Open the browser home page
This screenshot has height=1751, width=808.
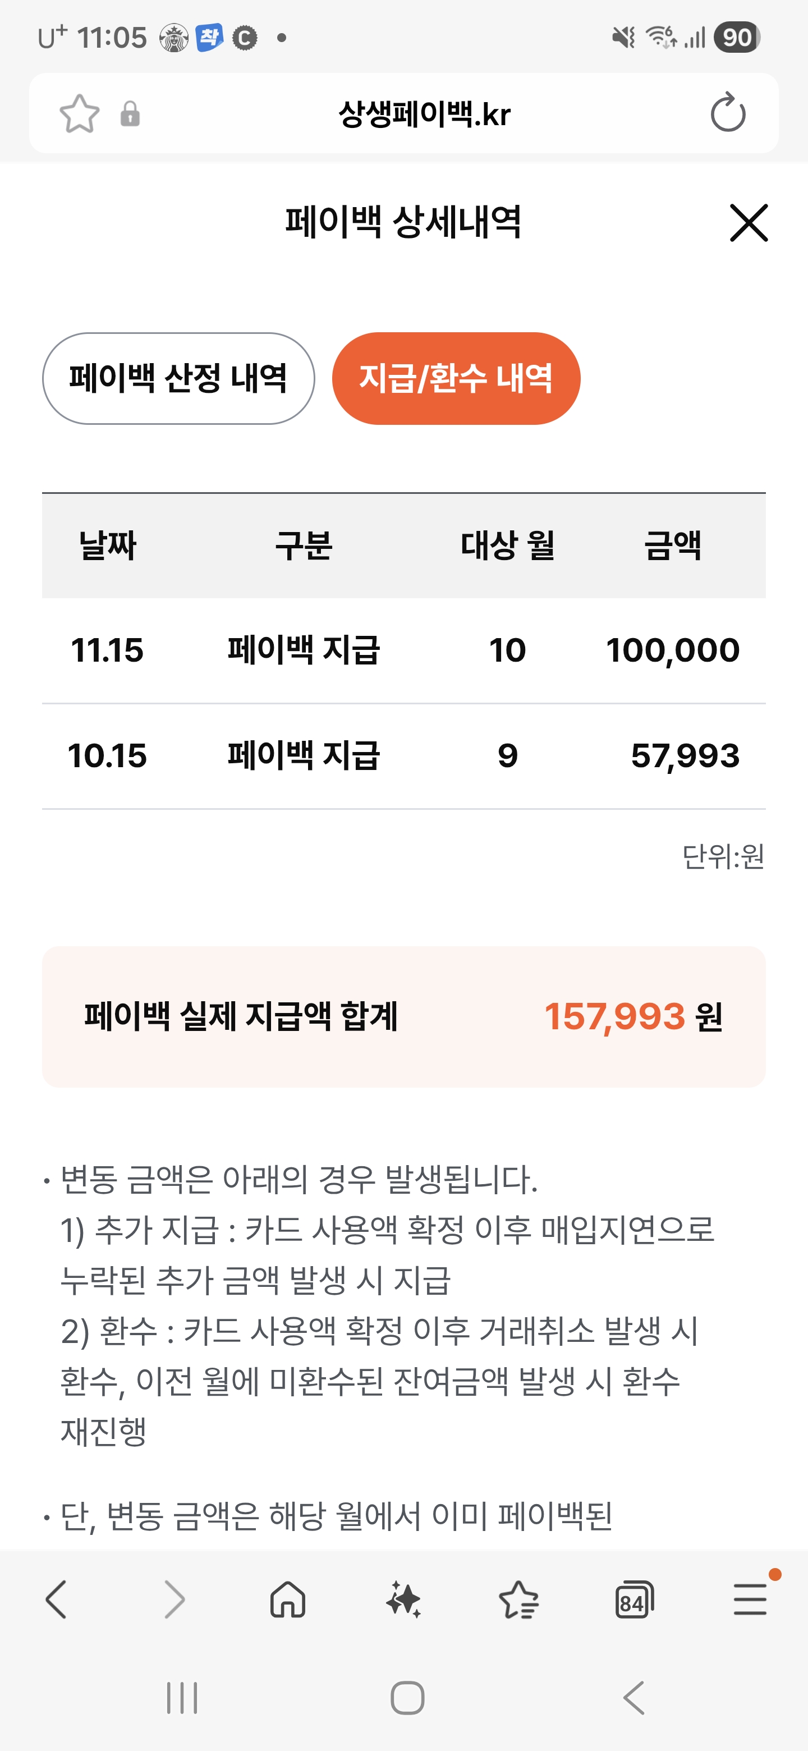[x=288, y=1599]
